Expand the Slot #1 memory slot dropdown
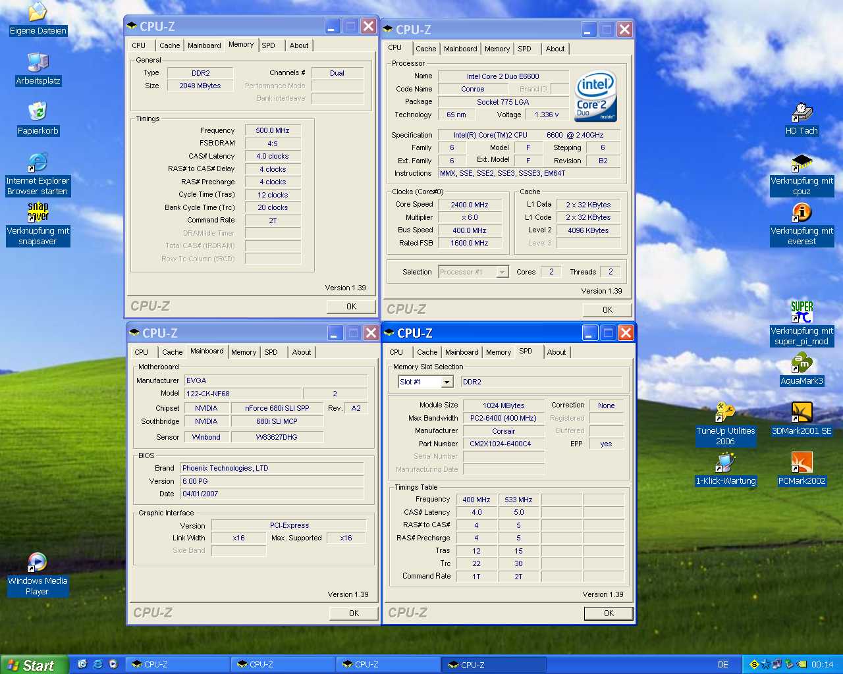The image size is (843, 674). tap(447, 382)
